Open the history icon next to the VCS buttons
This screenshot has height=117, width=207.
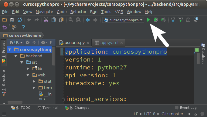[x=188, y=20]
